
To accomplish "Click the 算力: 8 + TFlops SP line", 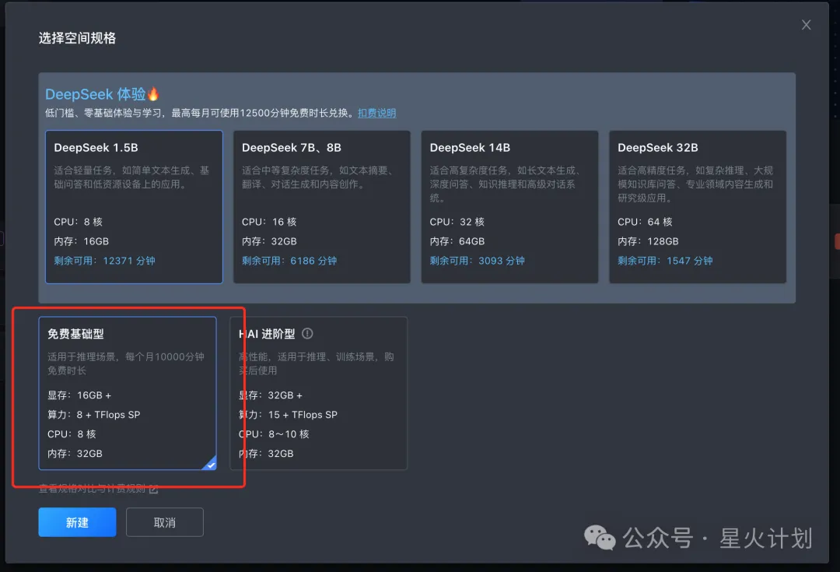I will pyautogui.click(x=94, y=414).
